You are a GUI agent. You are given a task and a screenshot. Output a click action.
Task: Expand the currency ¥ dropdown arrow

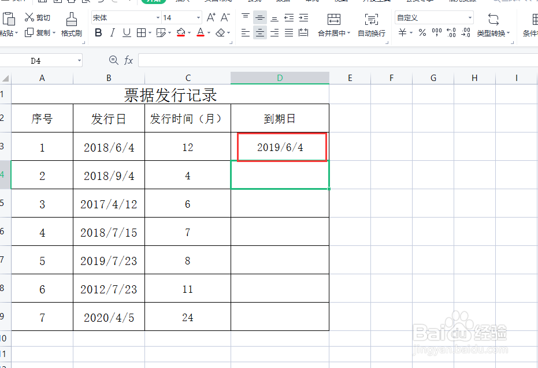click(411, 33)
